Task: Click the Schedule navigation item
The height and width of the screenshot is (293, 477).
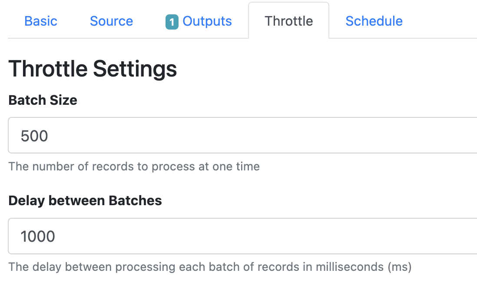Action: pos(374,21)
